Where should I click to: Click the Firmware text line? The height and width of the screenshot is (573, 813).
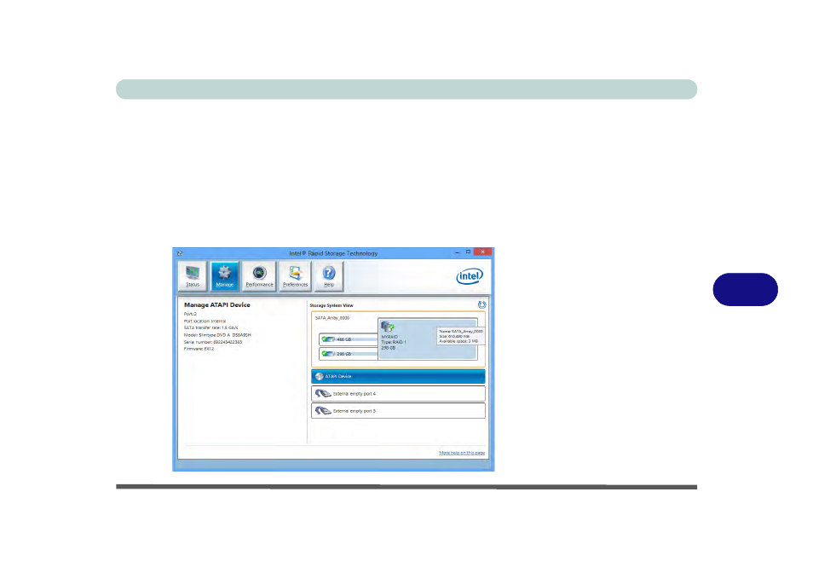(x=199, y=349)
